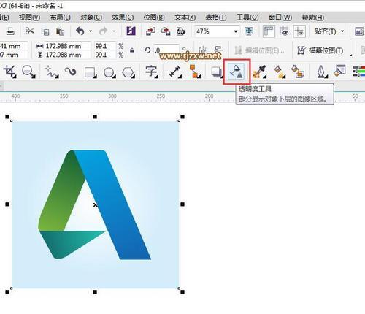Select the Color Eyedropper tool

[260, 72]
